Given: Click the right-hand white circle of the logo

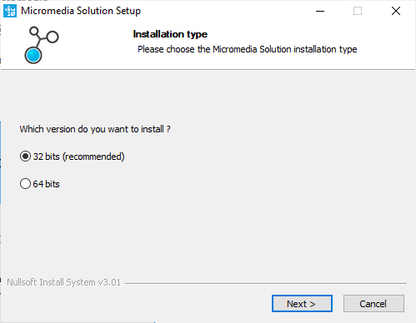Looking at the screenshot, I should pyautogui.click(x=53, y=37).
